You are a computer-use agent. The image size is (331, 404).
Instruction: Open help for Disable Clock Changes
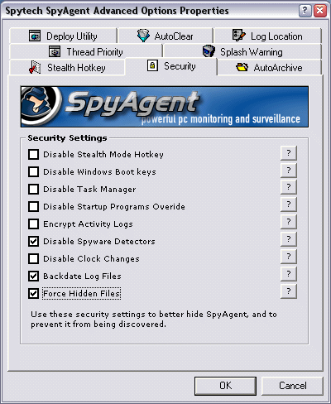coord(289,257)
